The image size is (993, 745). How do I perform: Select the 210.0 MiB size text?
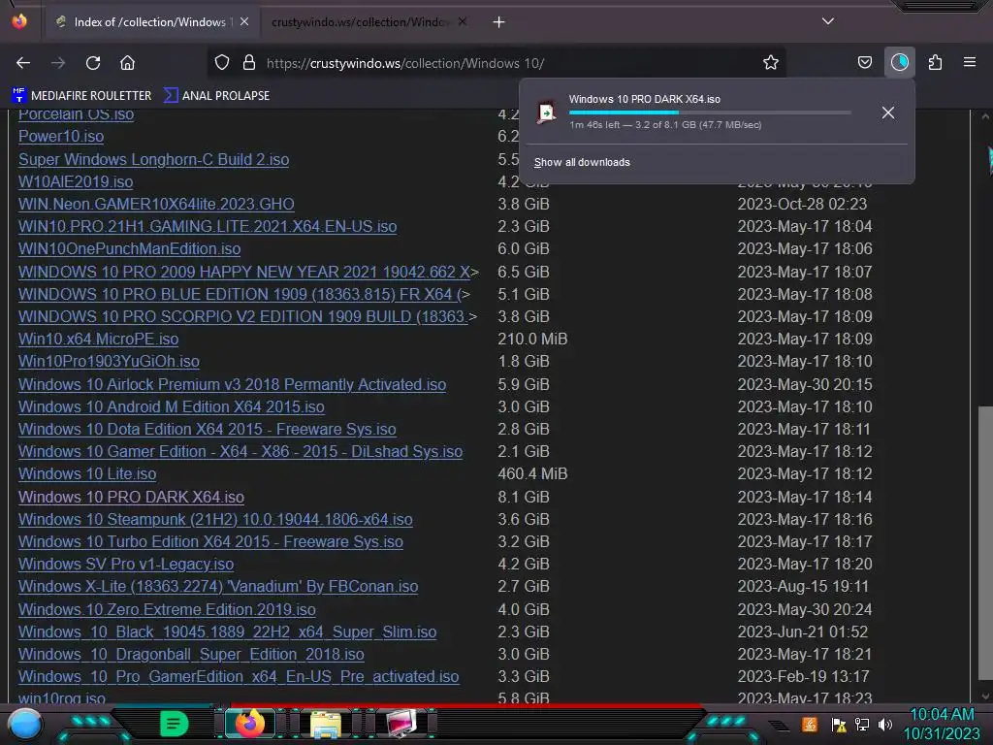click(532, 339)
